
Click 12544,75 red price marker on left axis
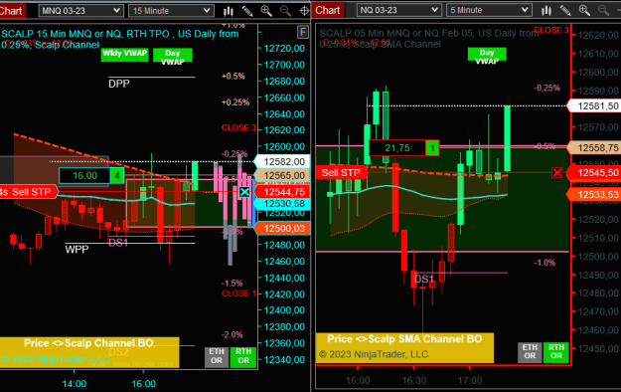(282, 192)
